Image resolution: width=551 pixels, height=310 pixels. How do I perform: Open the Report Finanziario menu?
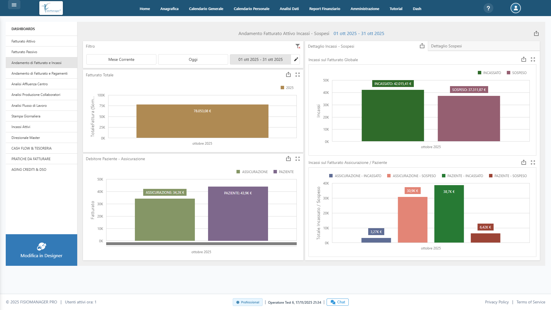tap(324, 9)
